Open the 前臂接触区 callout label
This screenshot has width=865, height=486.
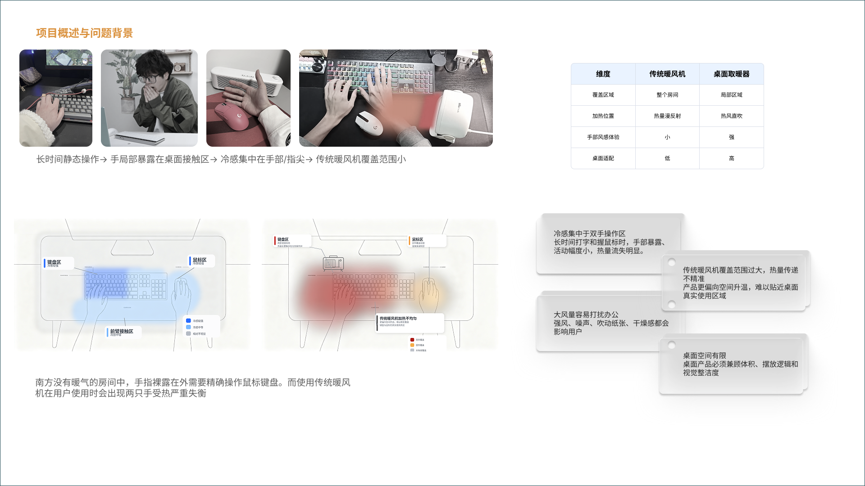[x=123, y=332]
